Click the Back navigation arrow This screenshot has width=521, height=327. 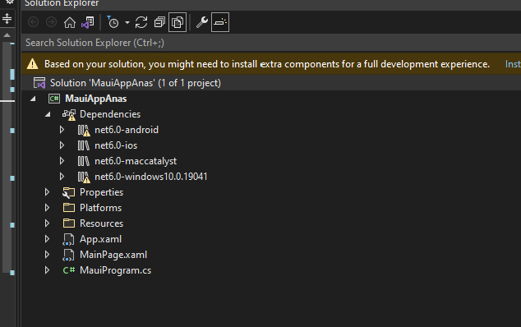tap(33, 22)
